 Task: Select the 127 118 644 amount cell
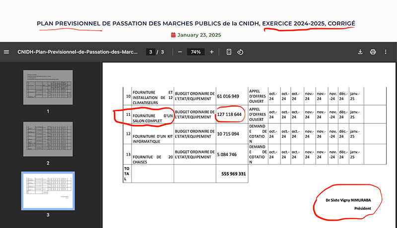(x=233, y=114)
